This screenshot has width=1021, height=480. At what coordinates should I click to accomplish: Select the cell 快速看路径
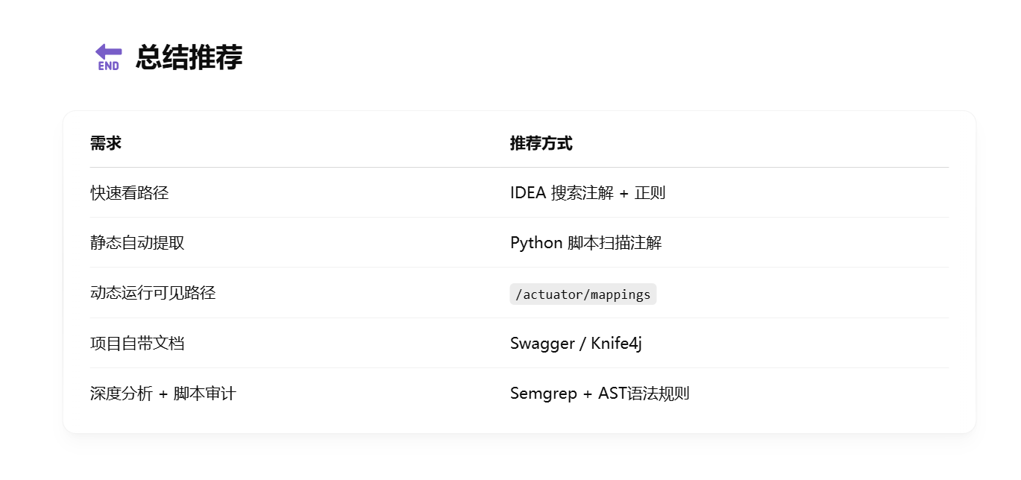tap(130, 193)
